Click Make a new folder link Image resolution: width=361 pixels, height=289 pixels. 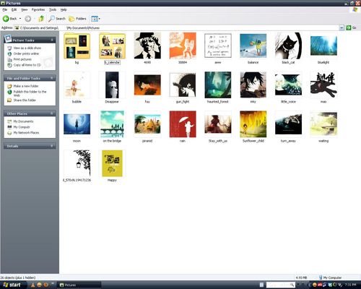point(26,86)
